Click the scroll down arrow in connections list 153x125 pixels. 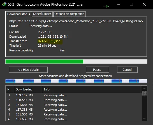[x=144, y=119]
